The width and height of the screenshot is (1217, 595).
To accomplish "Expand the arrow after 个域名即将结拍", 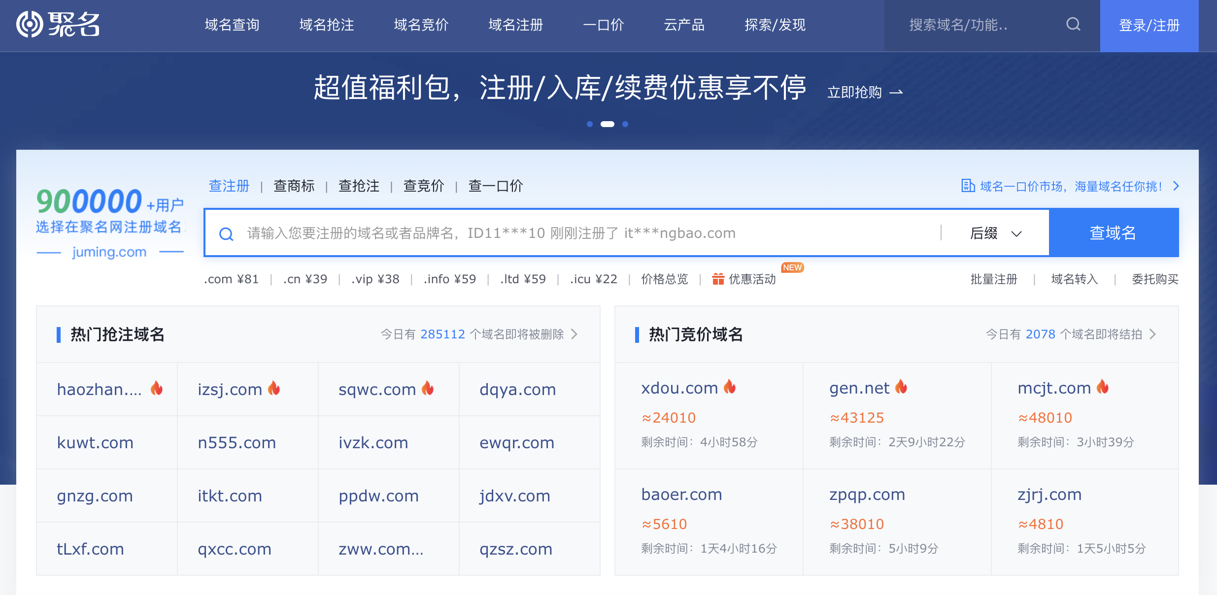I will click(x=1153, y=334).
